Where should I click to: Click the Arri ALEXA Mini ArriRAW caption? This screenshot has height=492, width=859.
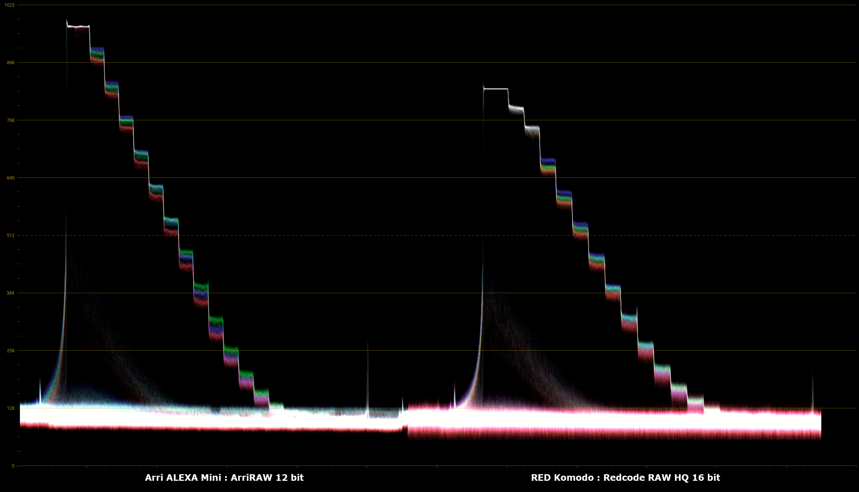point(224,478)
